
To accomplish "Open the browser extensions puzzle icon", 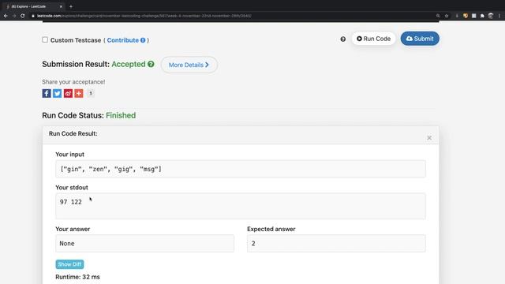I will 482,16.
